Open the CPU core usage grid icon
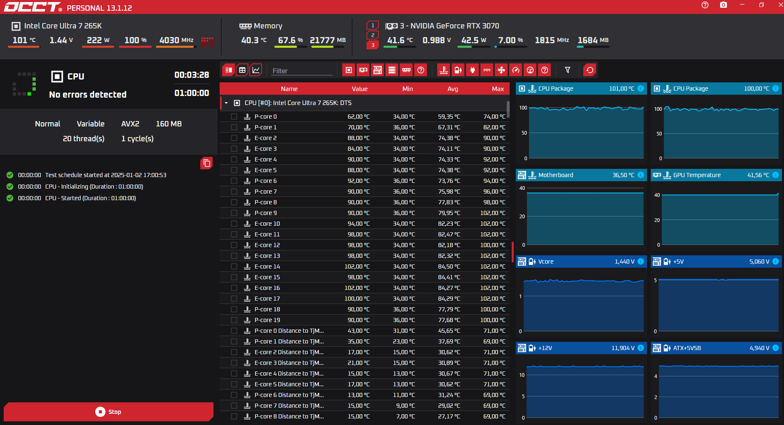 click(207, 41)
